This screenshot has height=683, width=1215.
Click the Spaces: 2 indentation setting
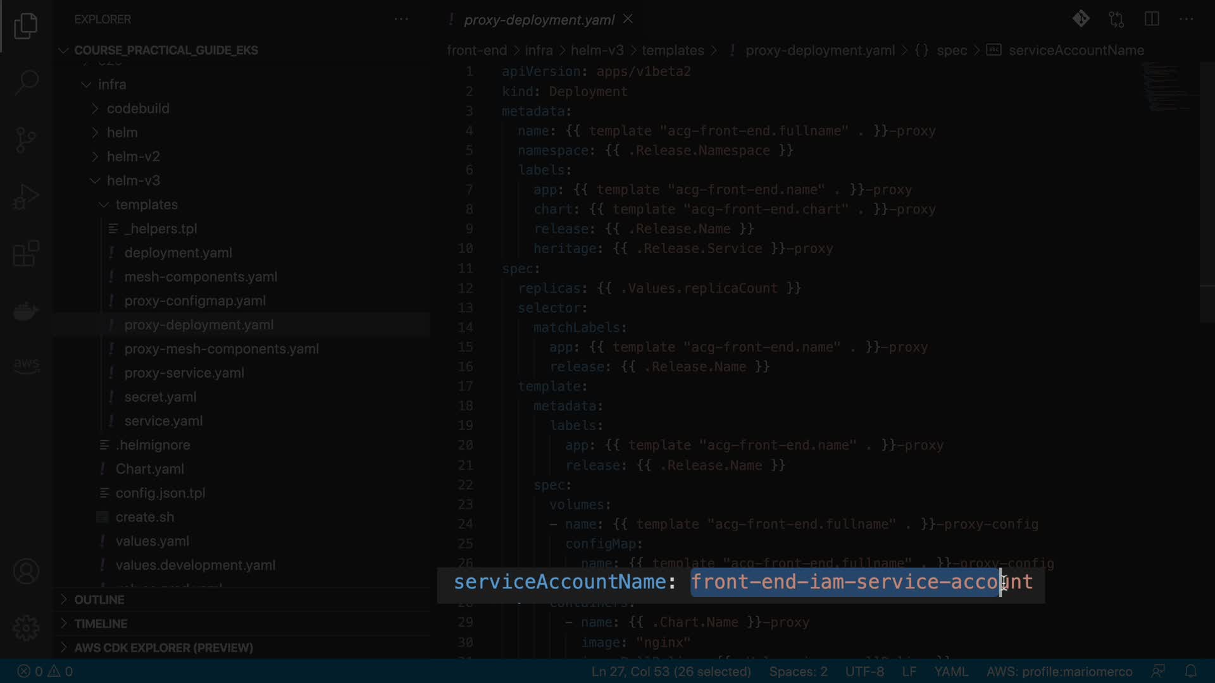[x=798, y=671]
